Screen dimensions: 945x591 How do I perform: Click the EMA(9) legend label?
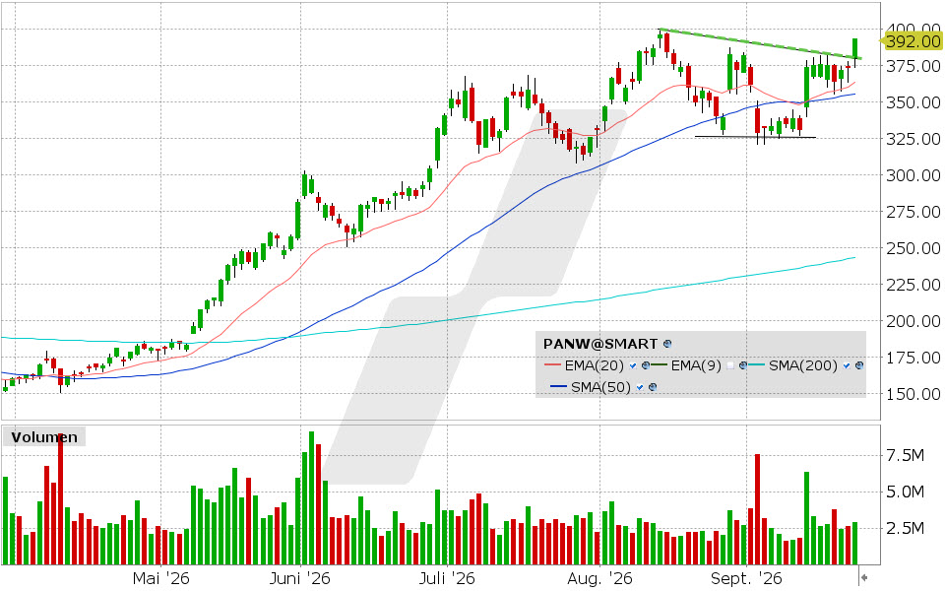[696, 365]
